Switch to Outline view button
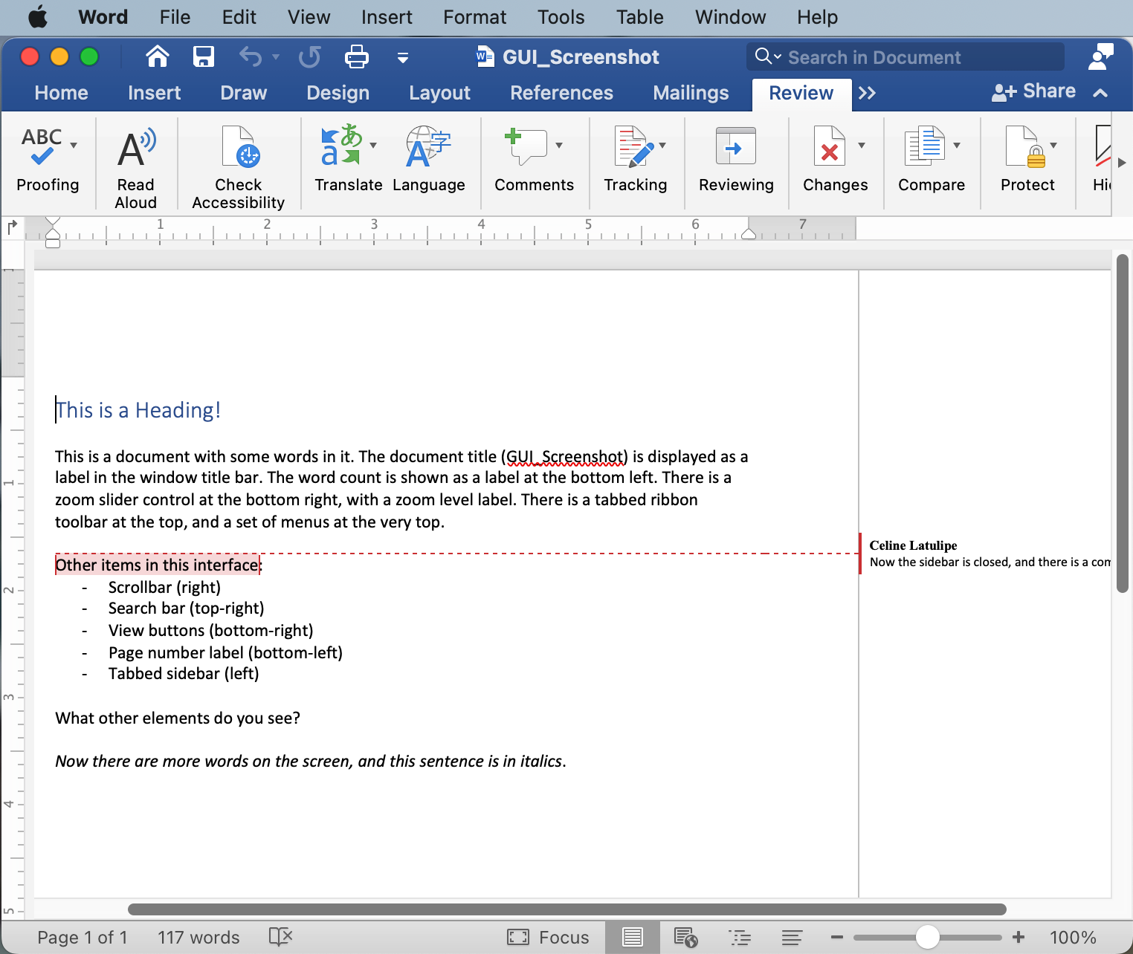This screenshot has height=954, width=1133. click(740, 937)
